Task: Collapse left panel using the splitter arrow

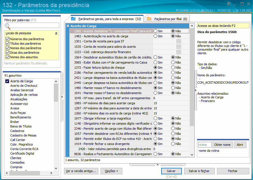Action: tap(62, 97)
